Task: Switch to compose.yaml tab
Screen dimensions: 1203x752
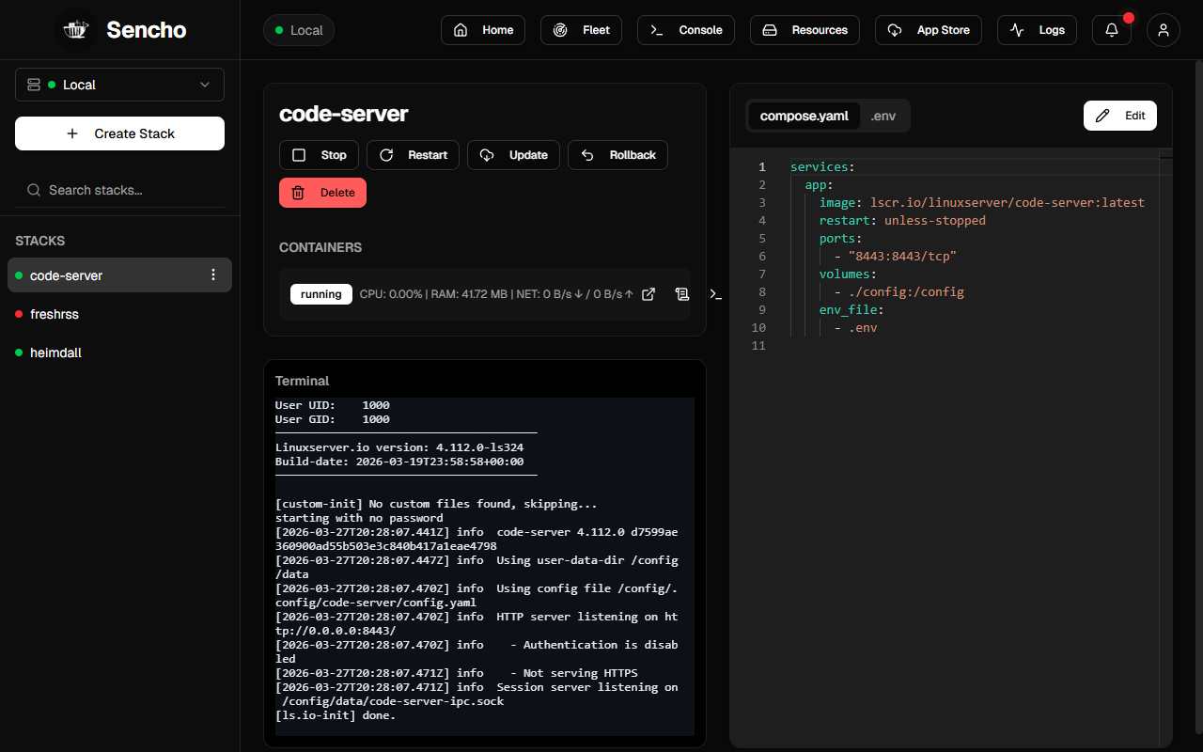Action: pos(805,117)
